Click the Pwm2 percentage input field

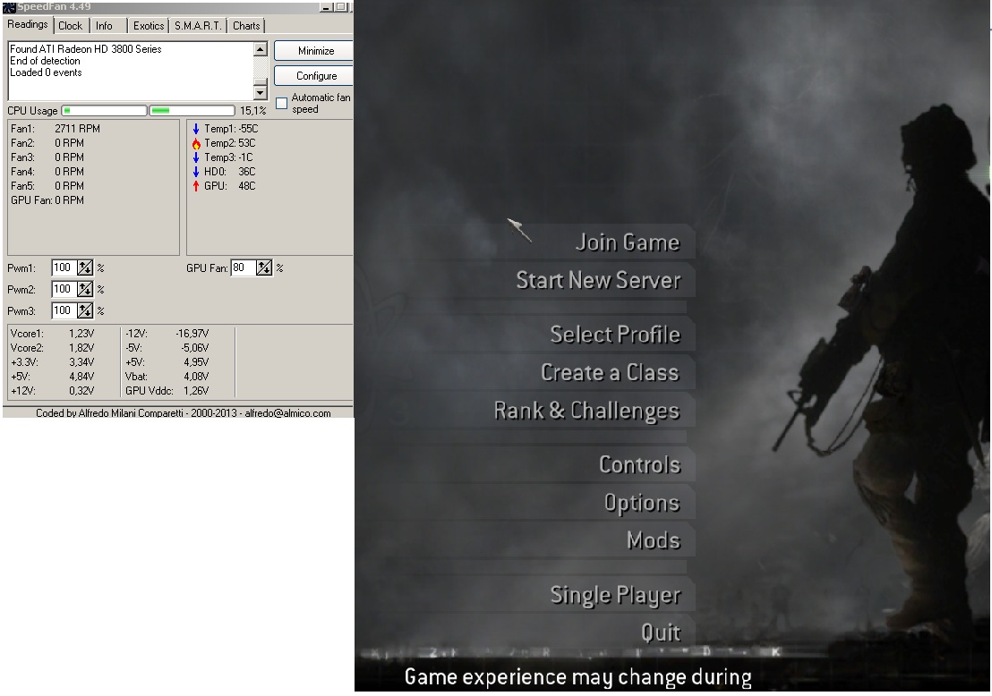tap(64, 290)
